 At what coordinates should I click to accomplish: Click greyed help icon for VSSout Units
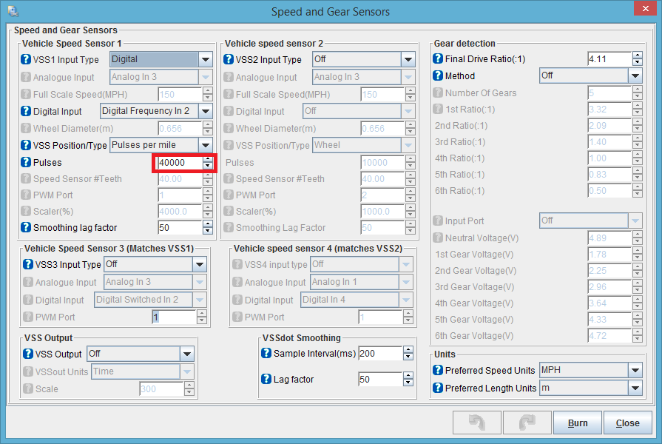(28, 371)
